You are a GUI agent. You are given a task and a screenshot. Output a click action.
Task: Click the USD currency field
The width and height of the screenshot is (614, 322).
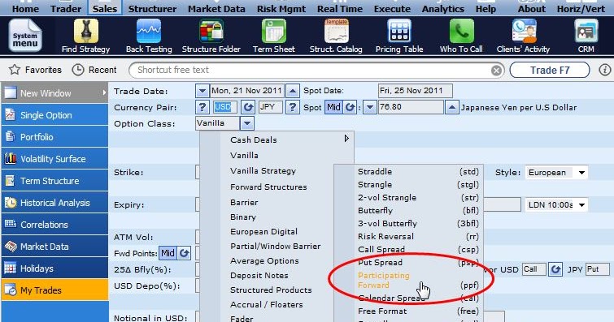pyautogui.click(x=224, y=107)
